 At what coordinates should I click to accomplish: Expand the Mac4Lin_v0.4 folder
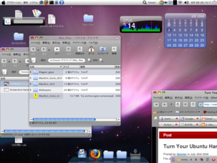(x=31, y=84)
